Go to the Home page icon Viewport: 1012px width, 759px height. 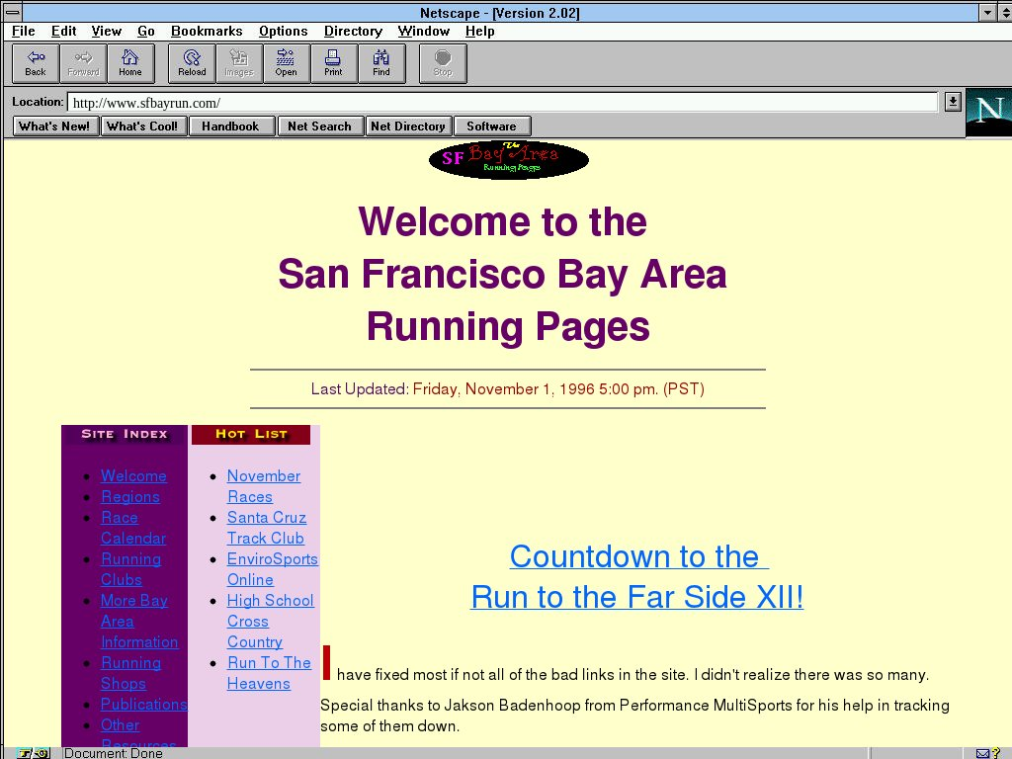130,63
